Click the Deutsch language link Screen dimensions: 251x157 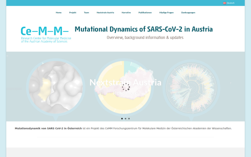[x=231, y=3]
